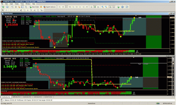176x105 pixels.
Task: Open the Window menu
Action: 28,4
